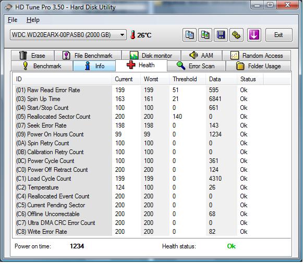
Task: Switch to the Random Access tab
Action: [257, 56]
